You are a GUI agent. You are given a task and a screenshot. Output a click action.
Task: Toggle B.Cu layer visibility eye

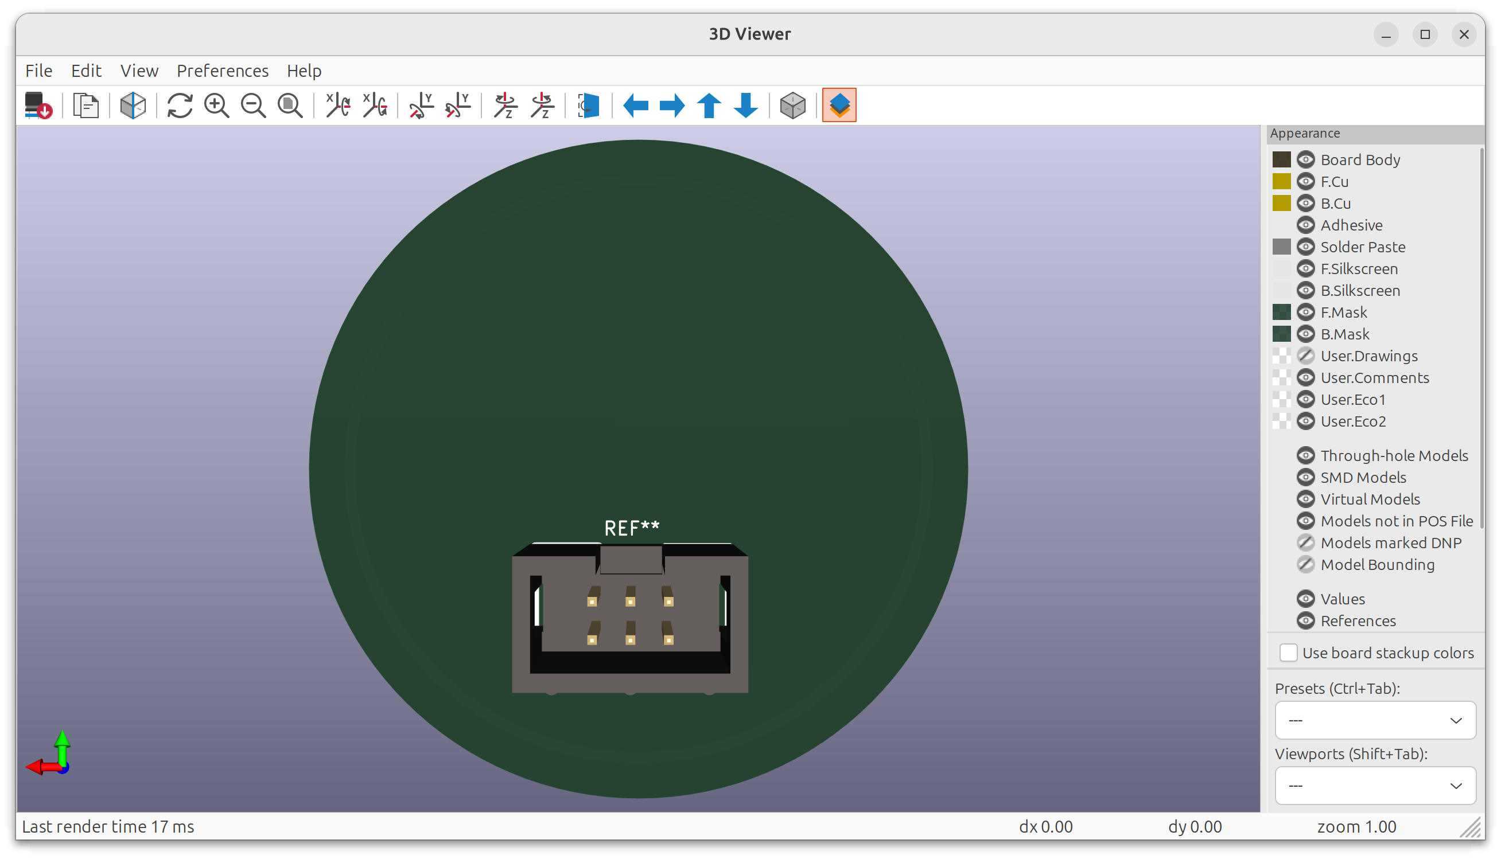click(x=1305, y=204)
